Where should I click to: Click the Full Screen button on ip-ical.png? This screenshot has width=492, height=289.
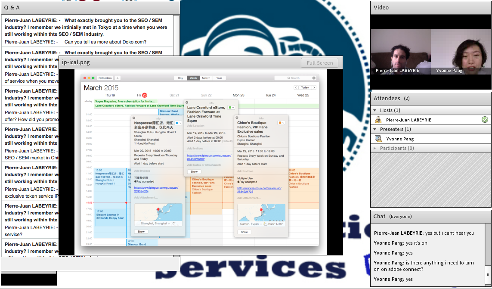coord(319,62)
